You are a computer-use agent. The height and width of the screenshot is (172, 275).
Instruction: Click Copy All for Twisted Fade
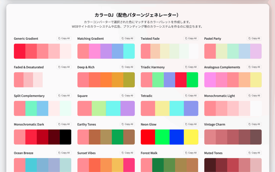tap(191, 38)
